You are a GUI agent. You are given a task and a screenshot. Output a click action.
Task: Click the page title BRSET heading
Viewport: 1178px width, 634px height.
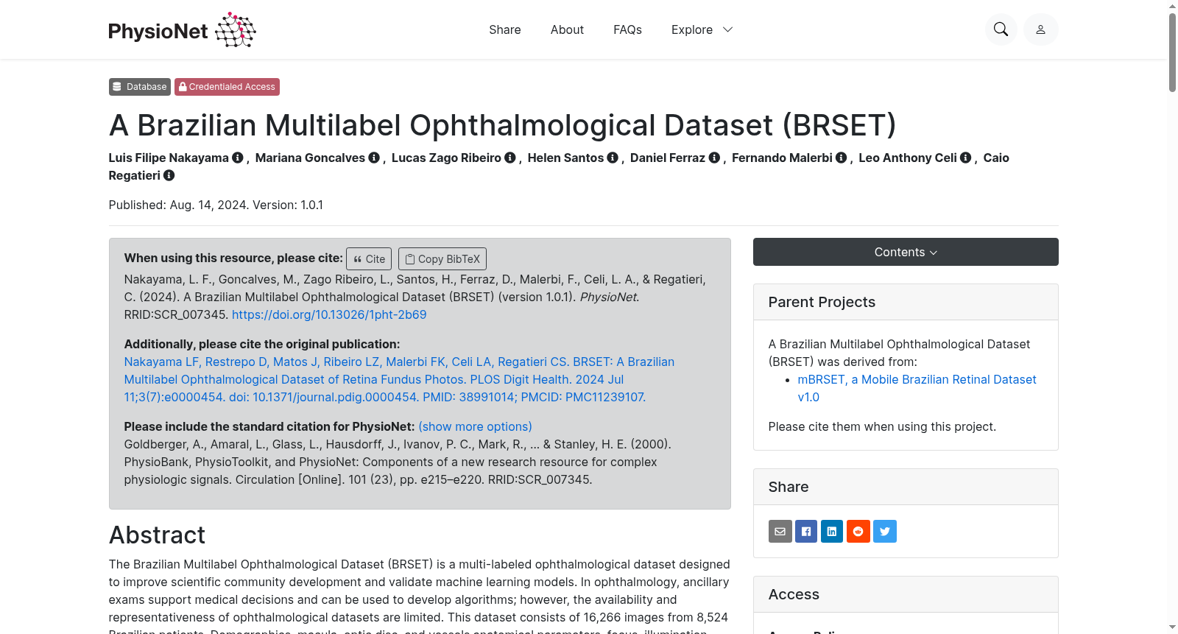[503, 125]
